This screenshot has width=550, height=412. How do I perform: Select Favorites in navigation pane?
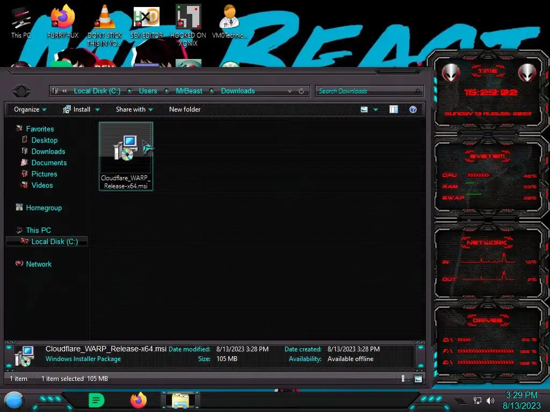[40, 129]
